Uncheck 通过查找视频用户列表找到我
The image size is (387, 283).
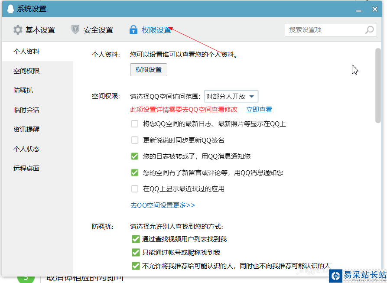point(136,239)
